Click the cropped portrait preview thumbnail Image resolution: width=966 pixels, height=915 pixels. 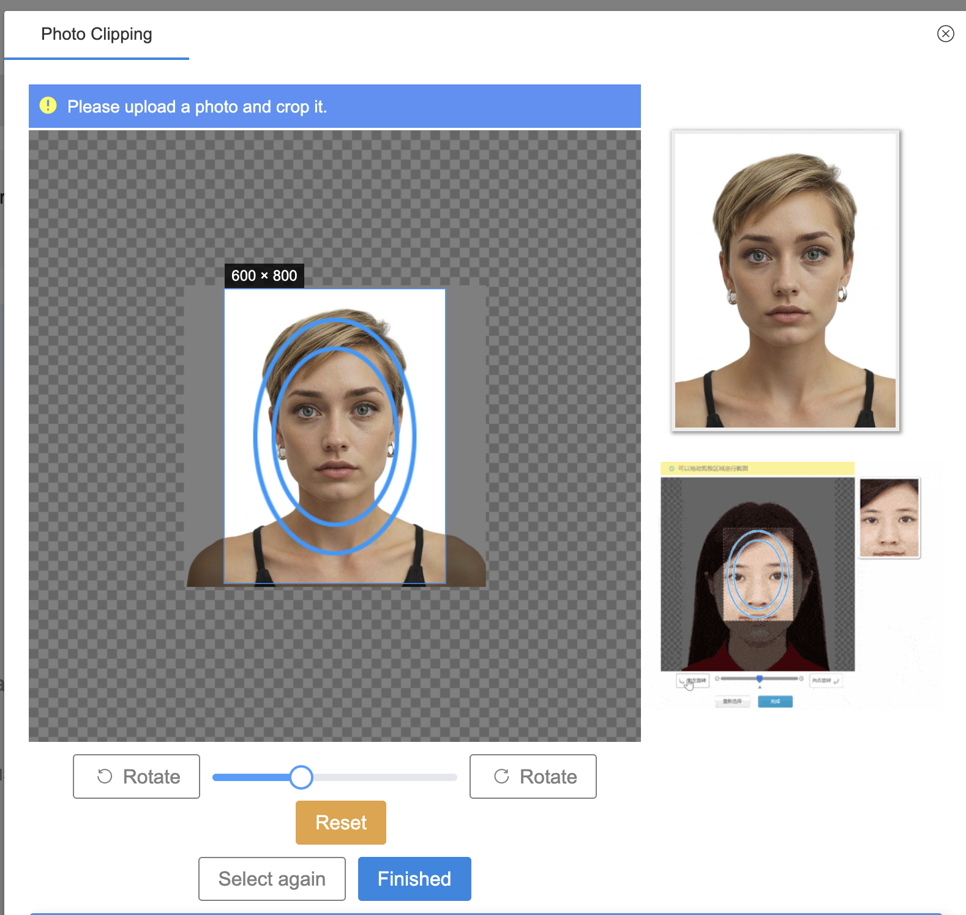(785, 280)
